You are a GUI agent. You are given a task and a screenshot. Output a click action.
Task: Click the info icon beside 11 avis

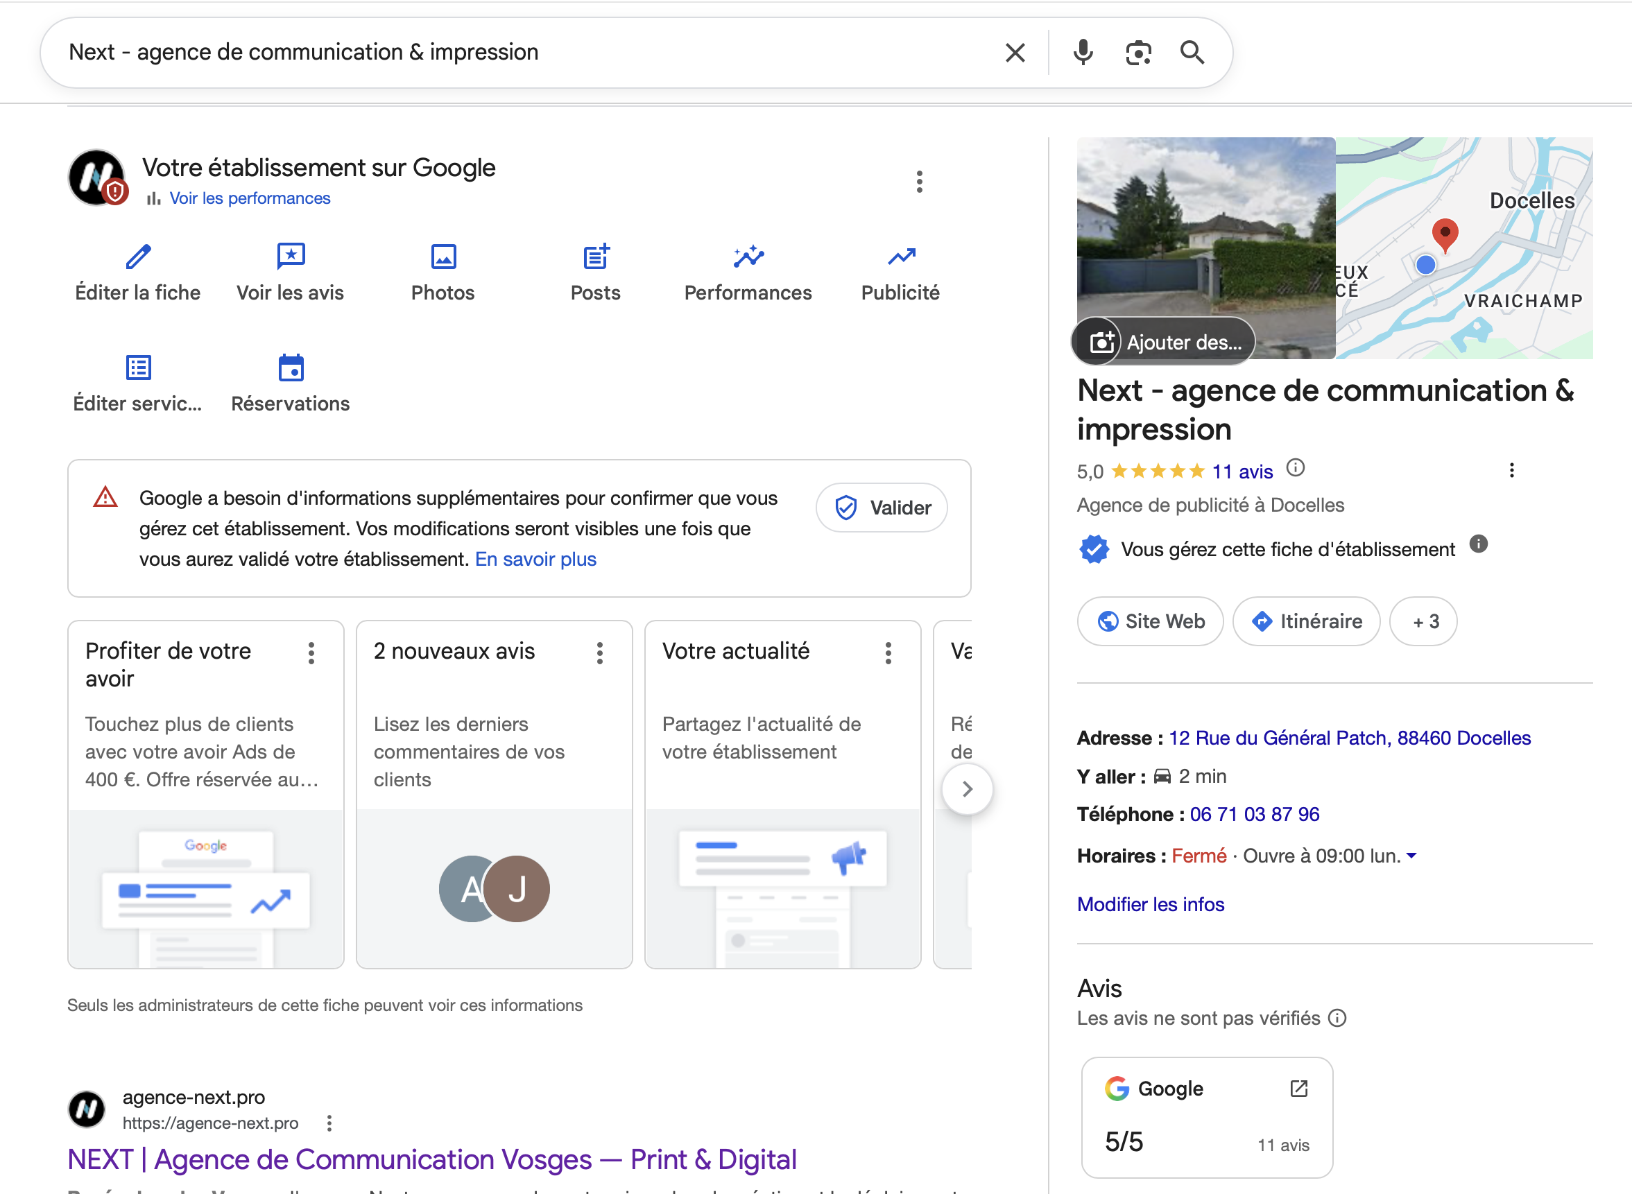coord(1295,468)
